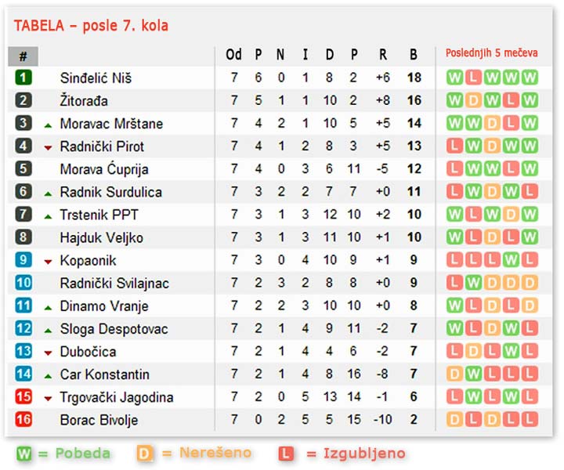Click the orange D icon in the legend
Viewport: 564px width, 470px height.
[144, 454]
